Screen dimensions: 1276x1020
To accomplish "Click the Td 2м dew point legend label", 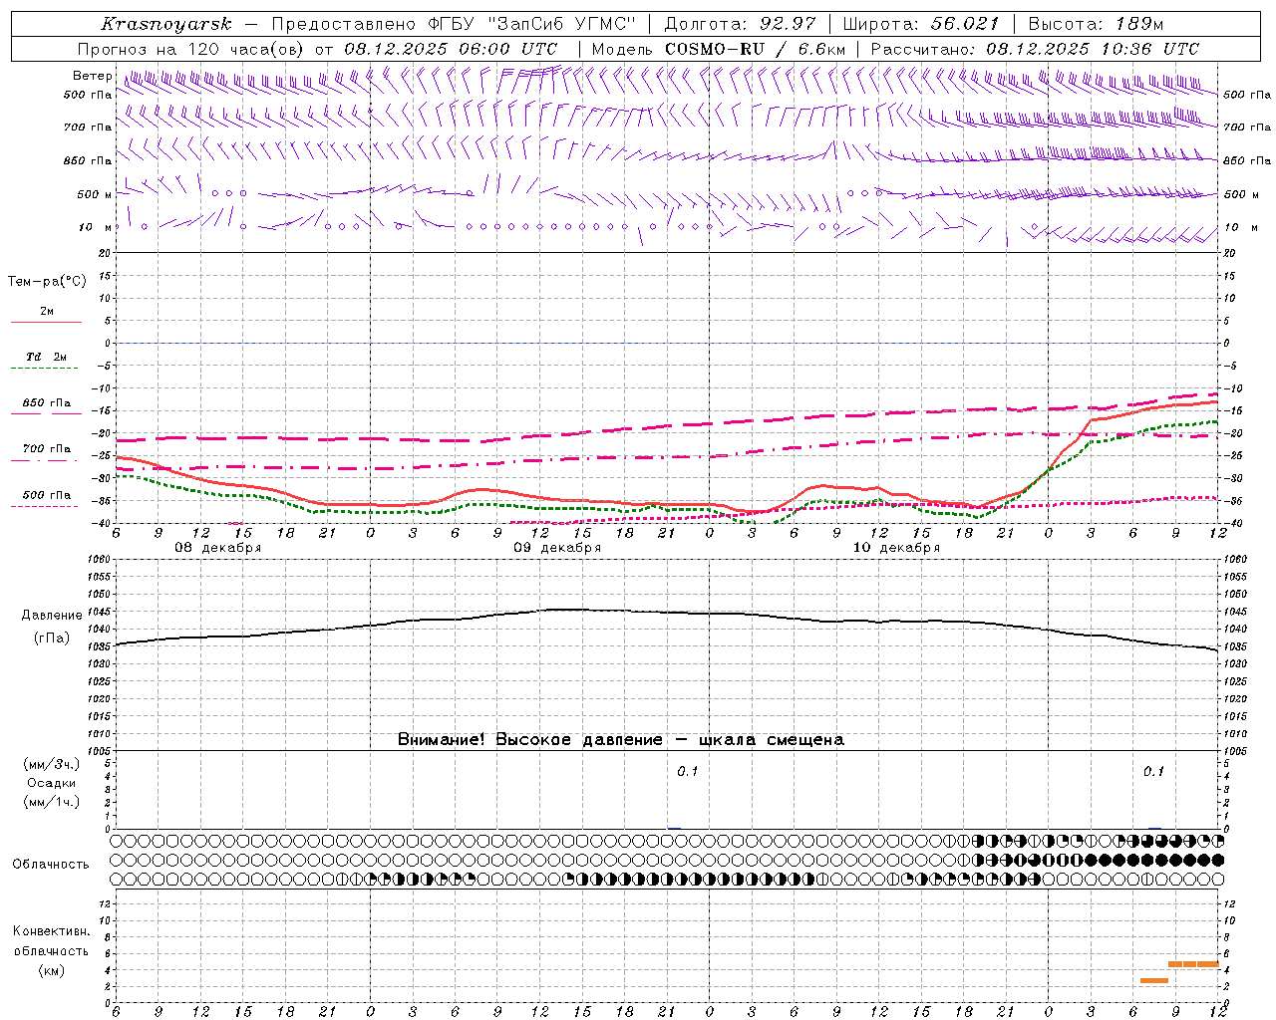I will [x=47, y=357].
